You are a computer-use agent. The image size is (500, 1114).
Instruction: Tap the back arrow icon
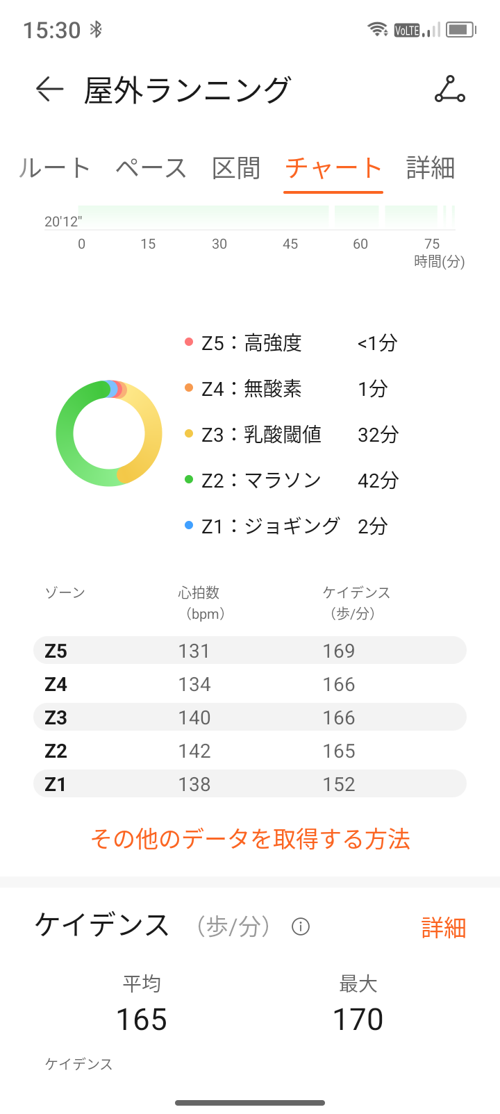(49, 90)
